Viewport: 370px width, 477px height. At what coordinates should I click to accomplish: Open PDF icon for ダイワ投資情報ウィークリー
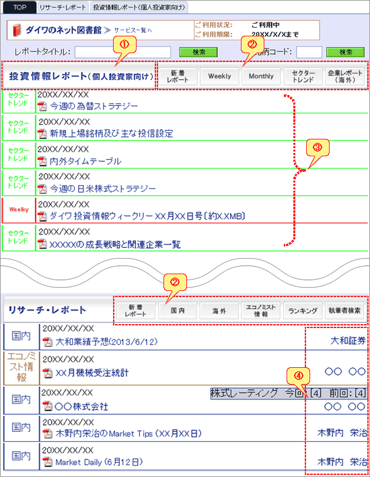[42, 216]
